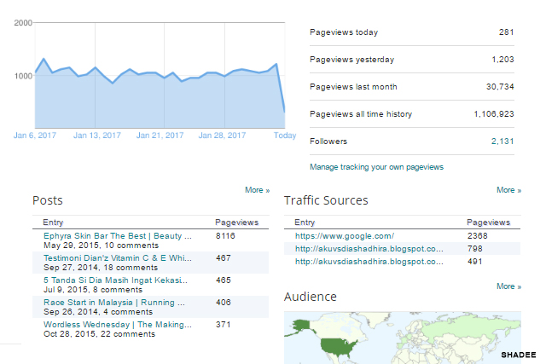This screenshot has width=546, height=364.
Task: Click the 1000 y-axis label
Action: (x=23, y=76)
